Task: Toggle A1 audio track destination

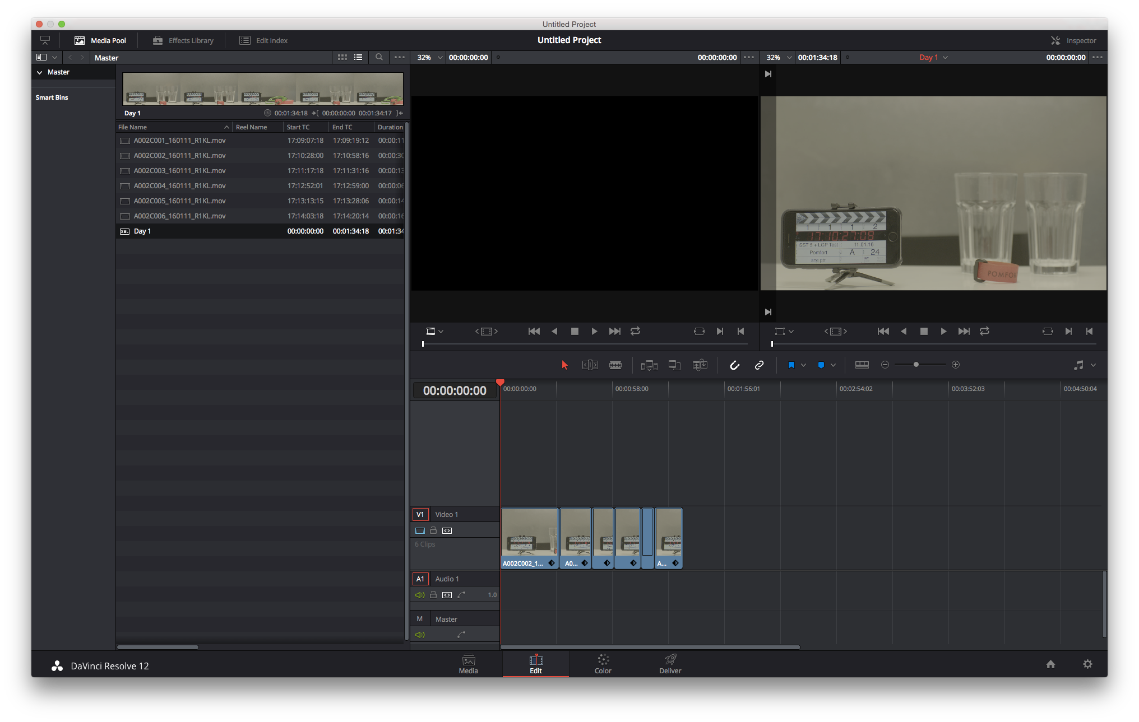Action: tap(420, 579)
